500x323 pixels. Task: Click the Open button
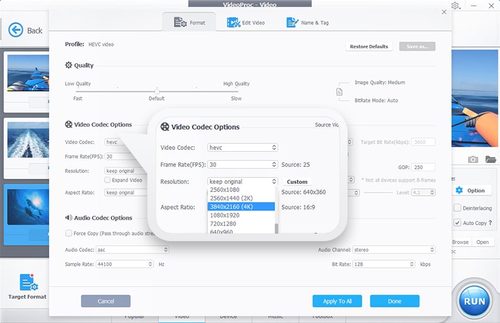coord(482,242)
